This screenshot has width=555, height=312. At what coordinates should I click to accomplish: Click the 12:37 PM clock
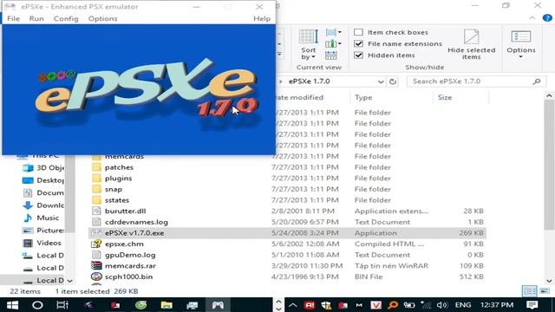pos(497,305)
